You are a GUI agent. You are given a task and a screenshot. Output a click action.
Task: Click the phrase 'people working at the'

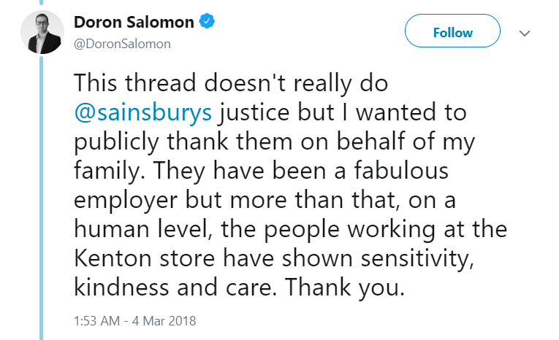tap(385, 230)
